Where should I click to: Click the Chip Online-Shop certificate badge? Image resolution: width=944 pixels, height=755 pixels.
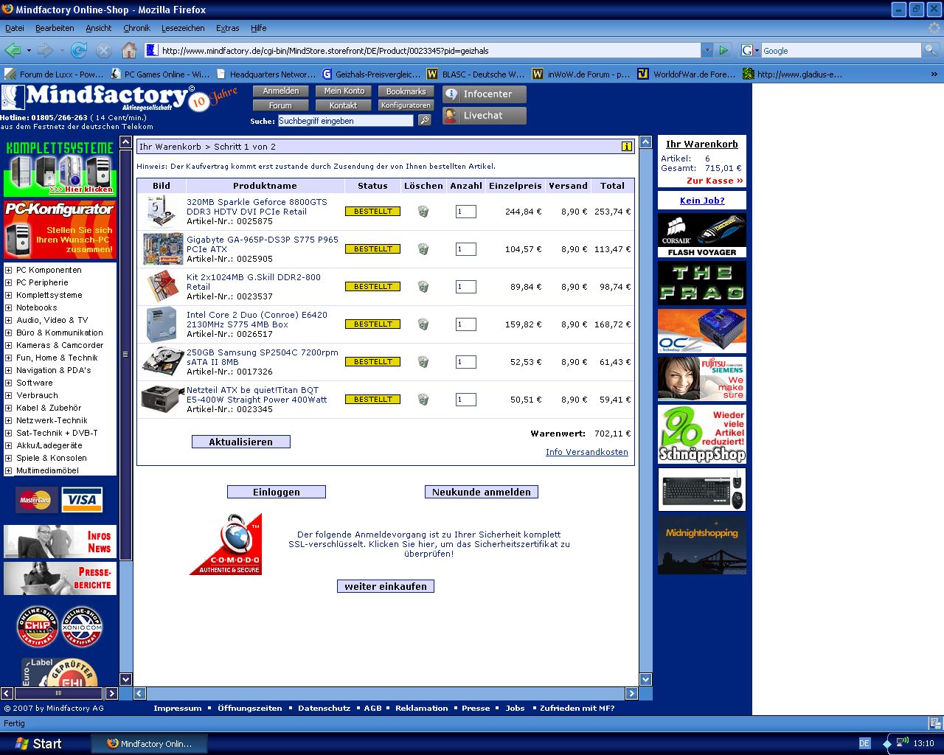[x=38, y=627]
